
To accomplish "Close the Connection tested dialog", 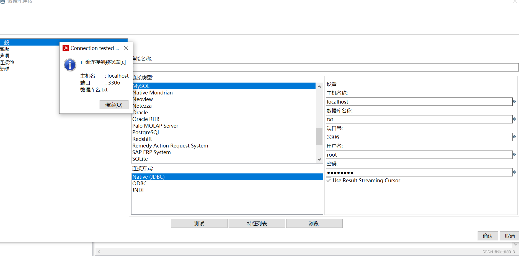I will pos(126,48).
